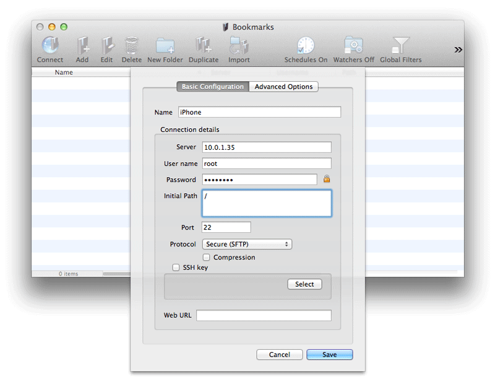
Task: Enable the Compression checkbox
Action: coord(207,257)
